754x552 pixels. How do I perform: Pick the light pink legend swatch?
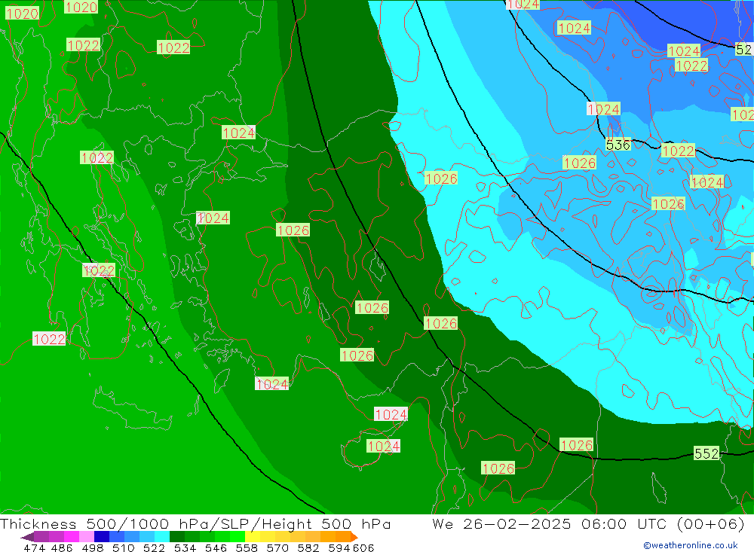pyautogui.click(x=87, y=537)
